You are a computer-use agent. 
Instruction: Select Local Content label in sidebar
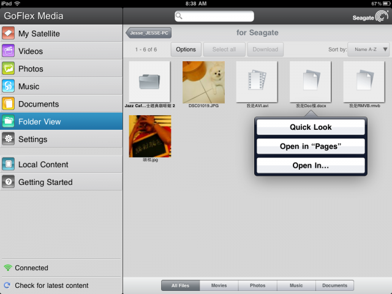pos(43,165)
